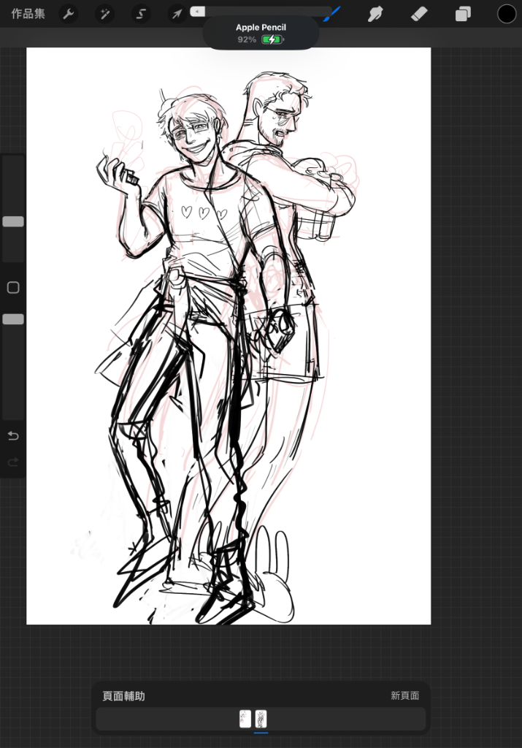This screenshot has height=748, width=522.
Task: Tap the small tab left of top bar
Action: pyautogui.click(x=197, y=12)
